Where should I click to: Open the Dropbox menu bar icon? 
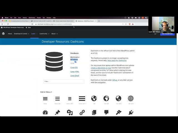[132, 18]
